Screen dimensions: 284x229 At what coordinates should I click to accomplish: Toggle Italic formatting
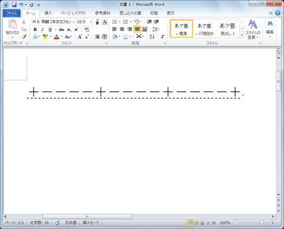point(42,30)
